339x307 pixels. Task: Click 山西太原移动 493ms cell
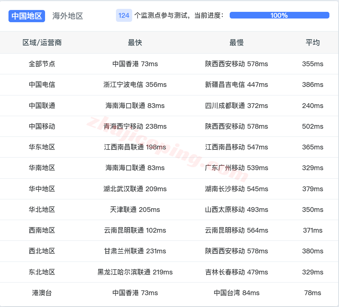(x=236, y=210)
